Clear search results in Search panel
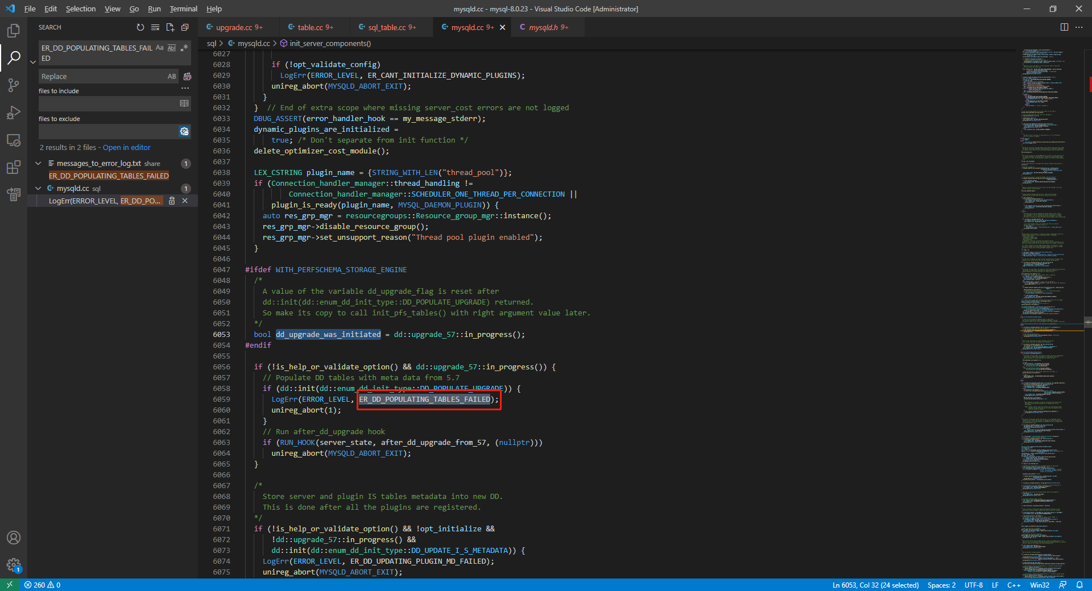The image size is (1092, 591). pyautogui.click(x=155, y=27)
